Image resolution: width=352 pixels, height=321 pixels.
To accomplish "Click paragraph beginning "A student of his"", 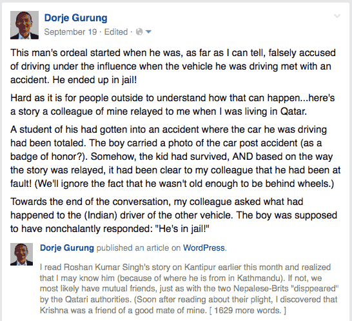I will 175,157.
